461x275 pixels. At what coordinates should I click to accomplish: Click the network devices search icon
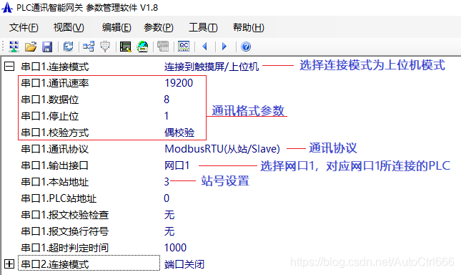click(14, 47)
